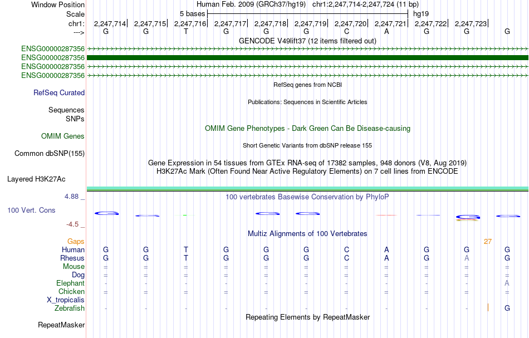Select the Mouse alignment row label
Viewport: 529px width, 338px height.
point(74,267)
